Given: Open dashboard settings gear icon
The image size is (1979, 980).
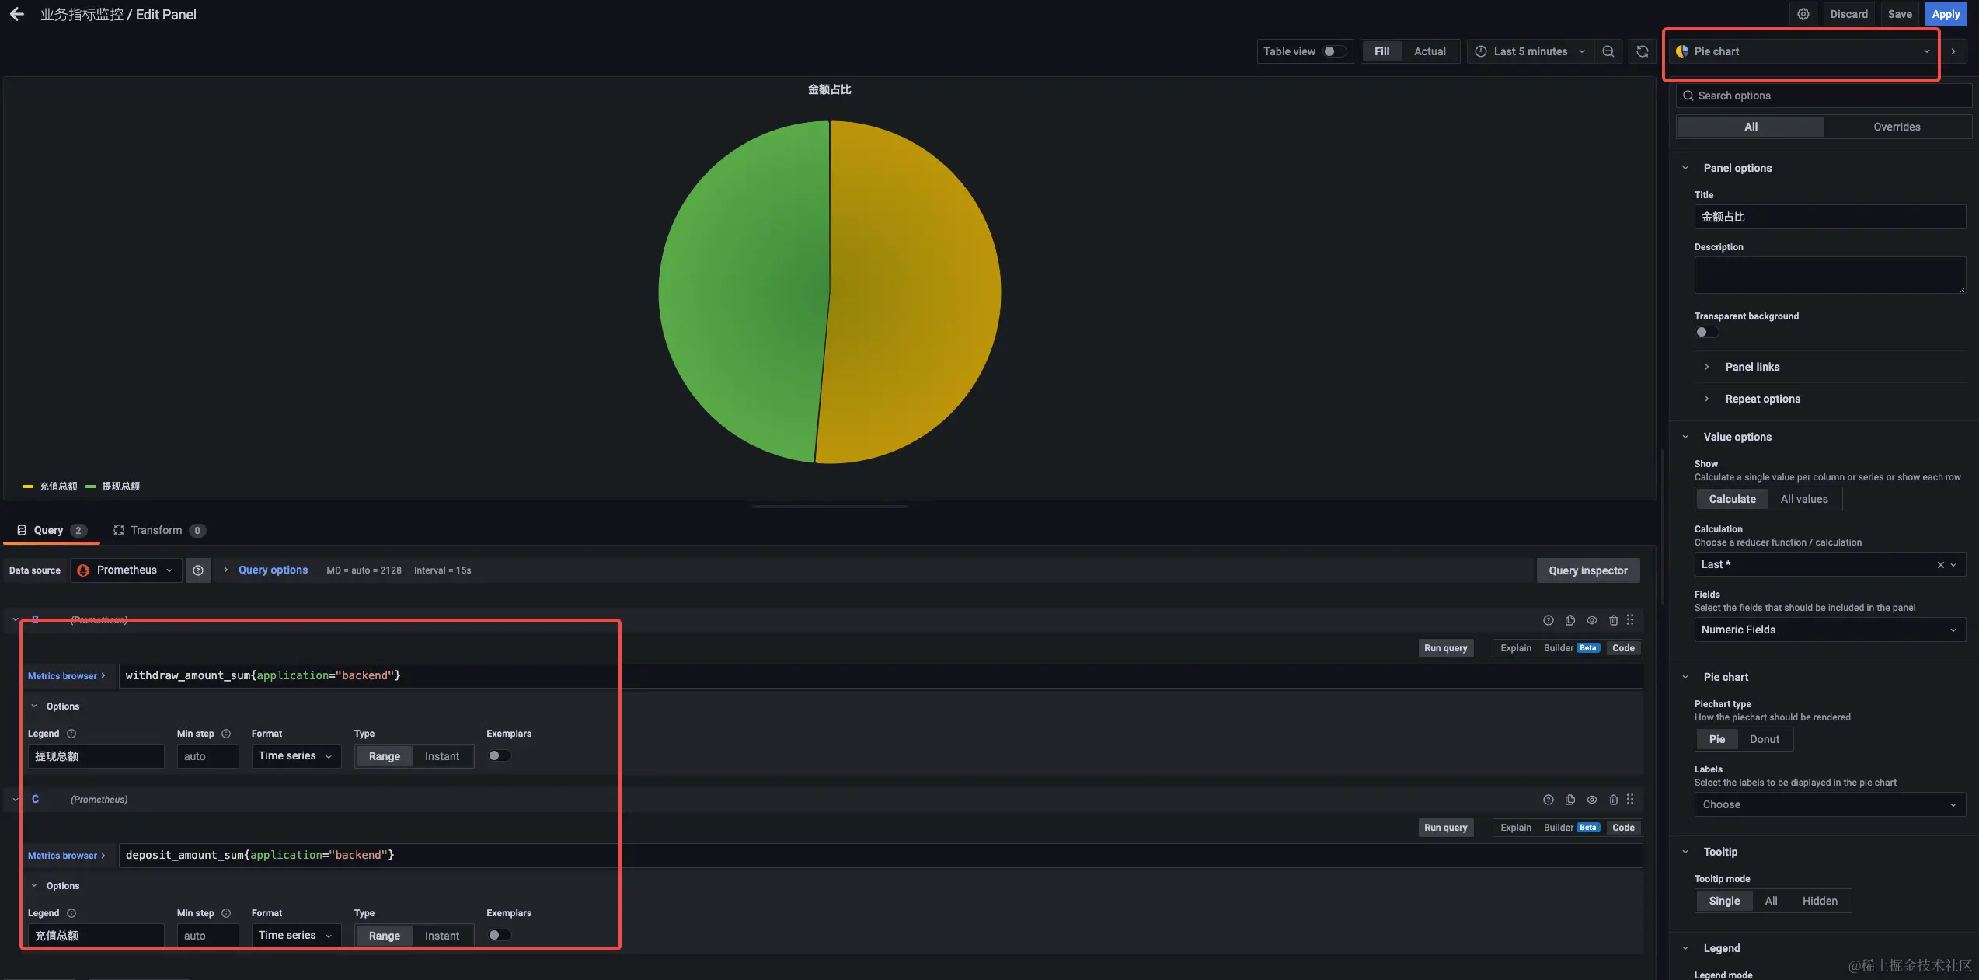Looking at the screenshot, I should coord(1803,14).
